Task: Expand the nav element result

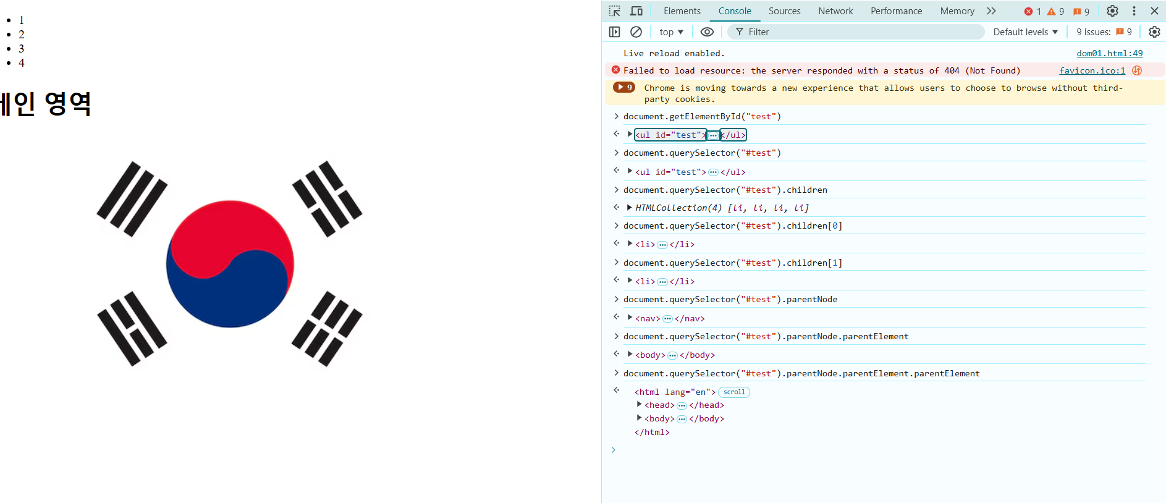Action: (630, 318)
